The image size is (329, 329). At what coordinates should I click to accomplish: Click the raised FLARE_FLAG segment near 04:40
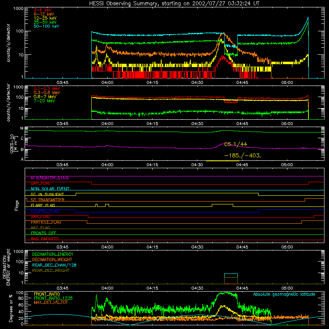(222, 204)
